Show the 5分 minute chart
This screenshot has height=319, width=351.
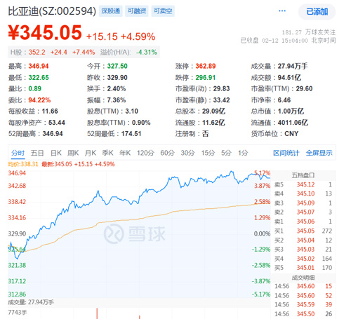(226, 153)
